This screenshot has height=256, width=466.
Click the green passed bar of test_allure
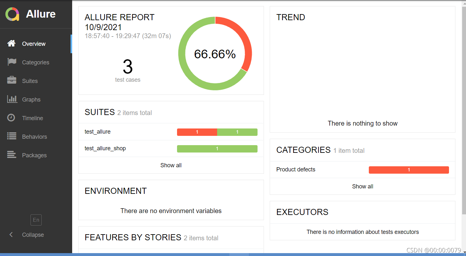pos(237,132)
